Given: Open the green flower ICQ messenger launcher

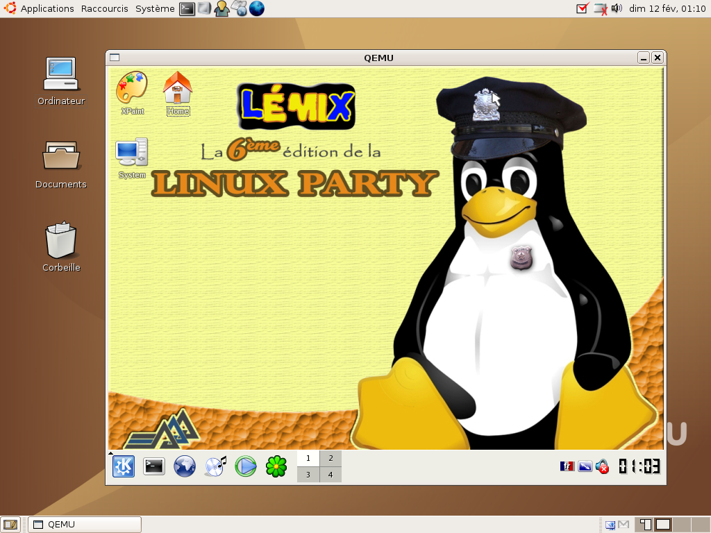Looking at the screenshot, I should [276, 466].
